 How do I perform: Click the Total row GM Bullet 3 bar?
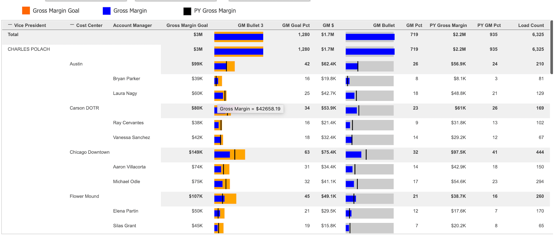point(238,37)
